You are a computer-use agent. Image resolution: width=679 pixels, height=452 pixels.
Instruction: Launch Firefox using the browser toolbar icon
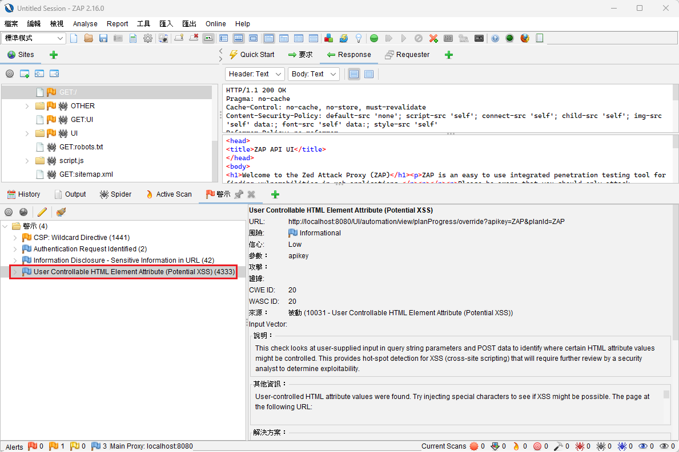coord(525,38)
